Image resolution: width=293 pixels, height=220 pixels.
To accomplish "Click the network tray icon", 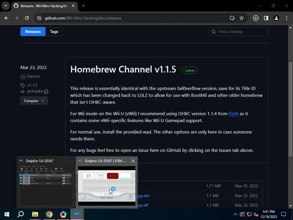I will coord(249,214).
